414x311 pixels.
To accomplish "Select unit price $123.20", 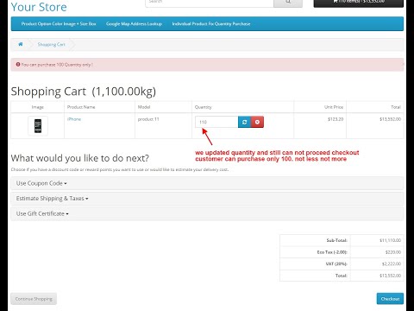I will pyautogui.click(x=336, y=119).
